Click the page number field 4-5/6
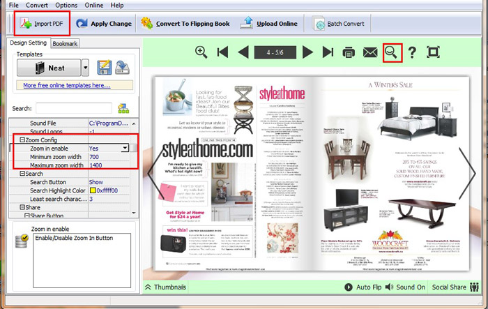 click(x=275, y=52)
